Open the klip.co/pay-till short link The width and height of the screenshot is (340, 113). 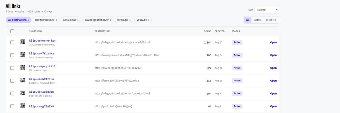pos(42,66)
